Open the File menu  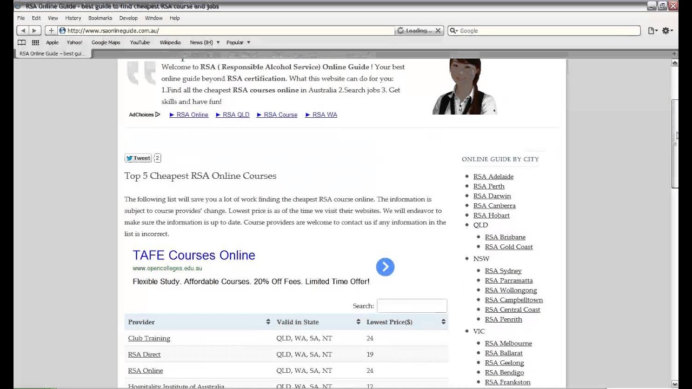[x=21, y=18]
